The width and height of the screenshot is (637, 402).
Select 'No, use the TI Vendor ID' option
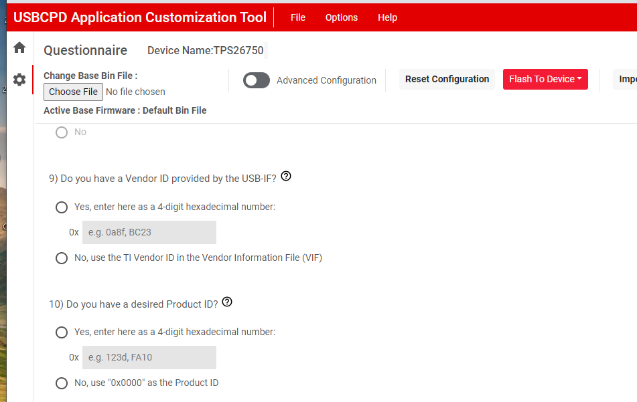click(x=62, y=258)
